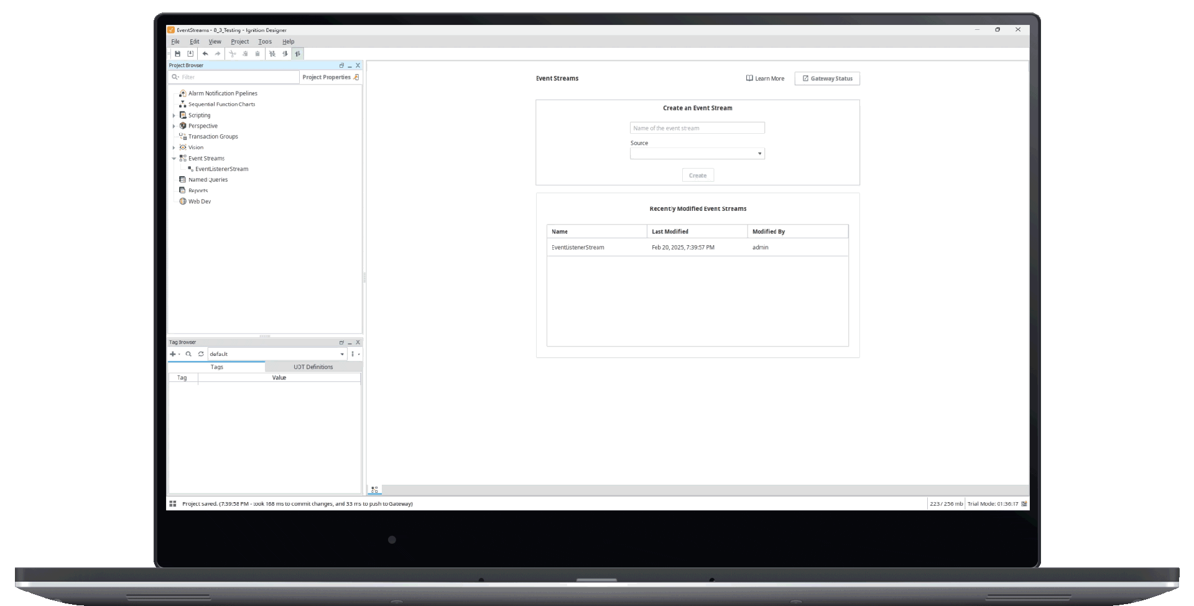Switch comm mode to communication off
This screenshot has width=1194, height=606.
[x=272, y=54]
